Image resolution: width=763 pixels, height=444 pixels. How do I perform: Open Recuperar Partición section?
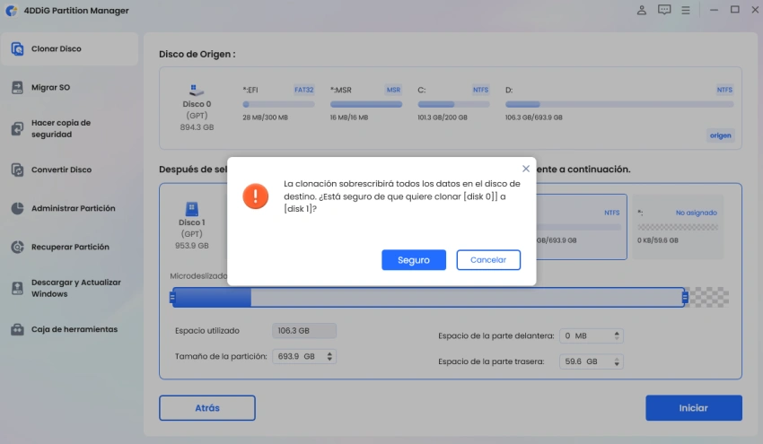[70, 247]
